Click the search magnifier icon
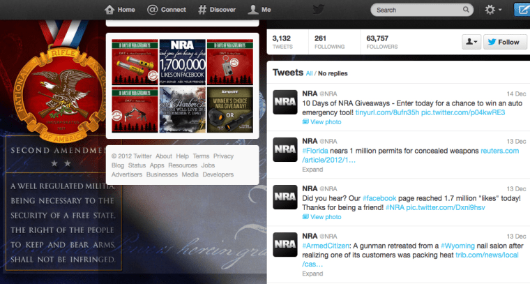The width and height of the screenshot is (530, 284). pos(466,10)
